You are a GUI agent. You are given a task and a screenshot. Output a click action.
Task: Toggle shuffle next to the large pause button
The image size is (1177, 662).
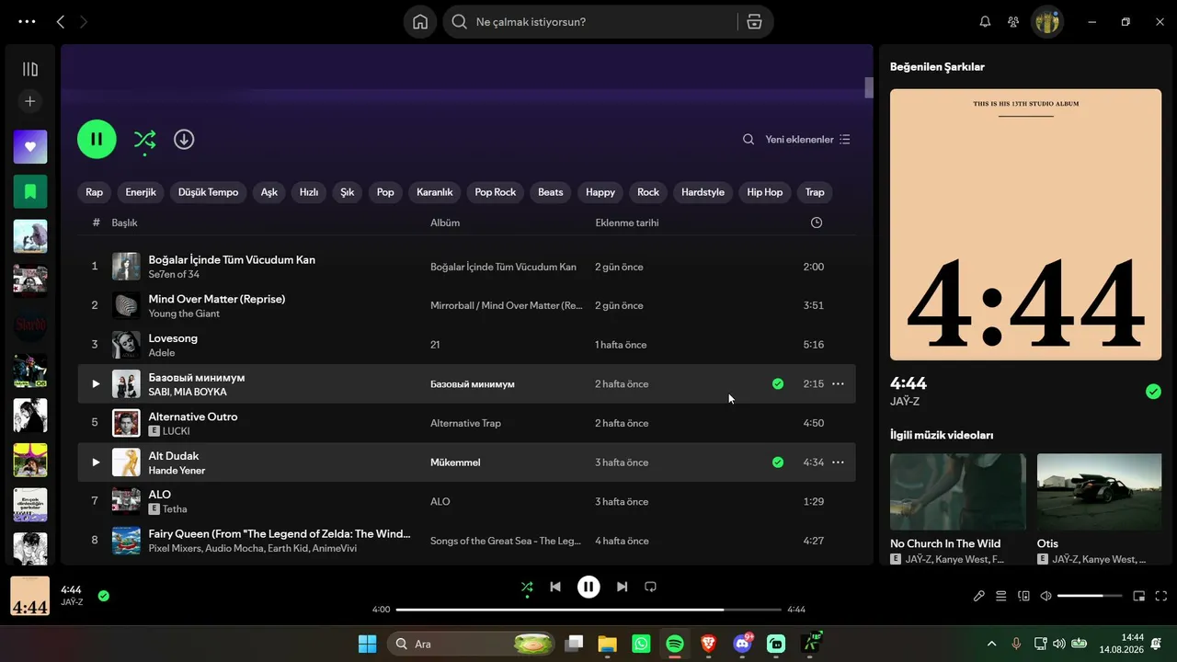(144, 140)
